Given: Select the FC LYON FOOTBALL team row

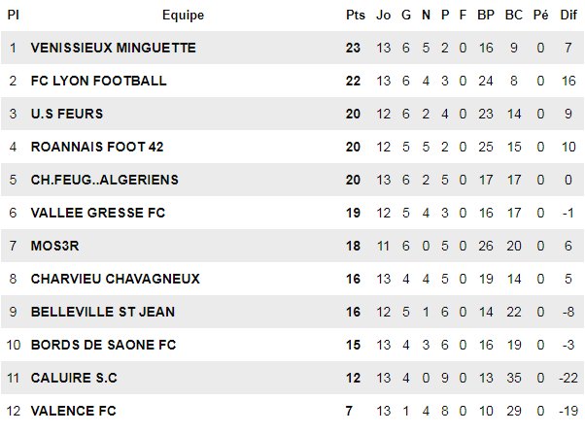Looking at the screenshot, I should coord(98,81).
